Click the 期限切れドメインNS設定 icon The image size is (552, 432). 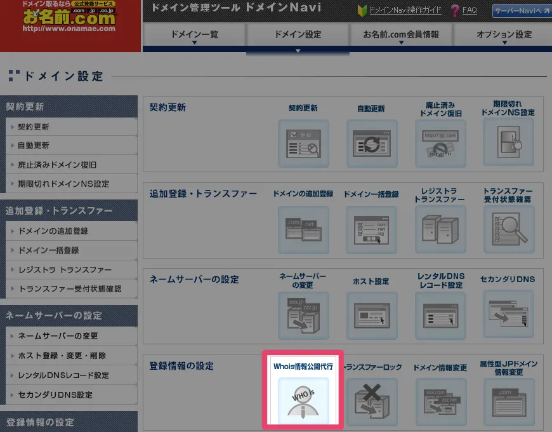(509, 142)
